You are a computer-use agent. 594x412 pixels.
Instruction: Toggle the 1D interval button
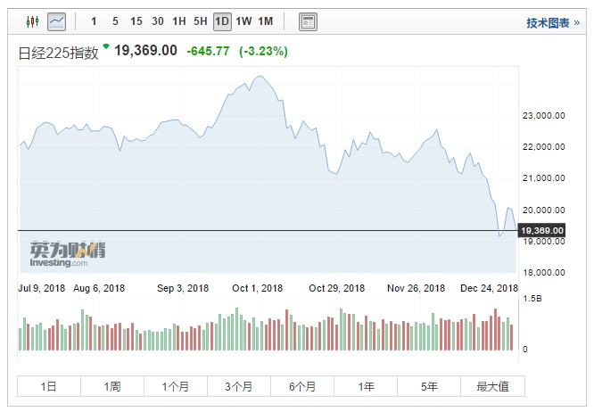[221, 21]
